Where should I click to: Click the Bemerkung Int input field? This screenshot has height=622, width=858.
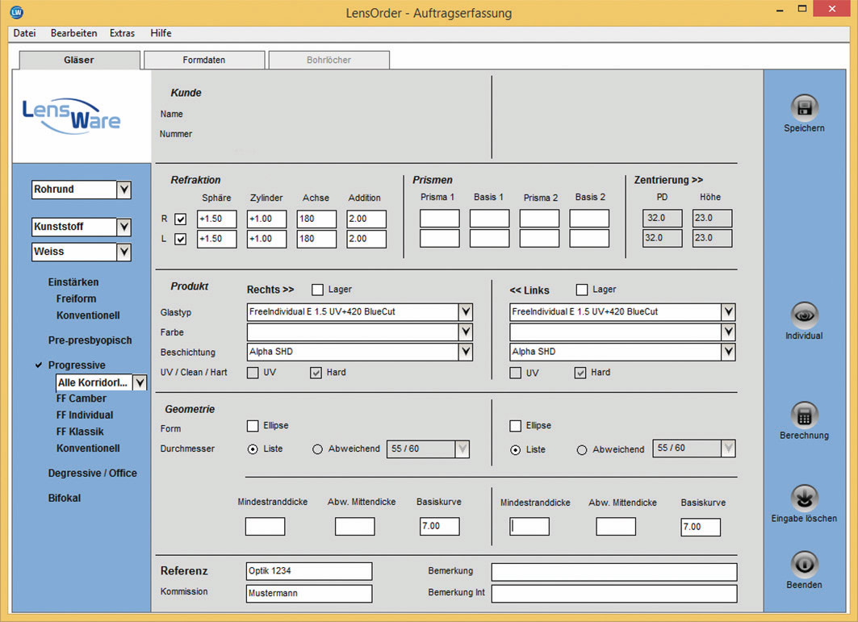(614, 594)
